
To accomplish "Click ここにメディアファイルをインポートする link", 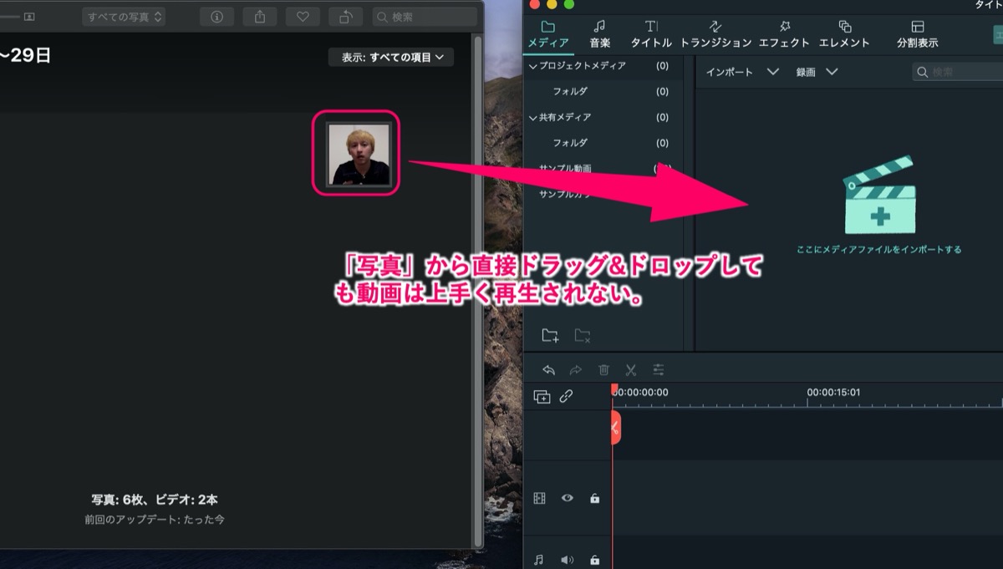I will click(x=879, y=249).
